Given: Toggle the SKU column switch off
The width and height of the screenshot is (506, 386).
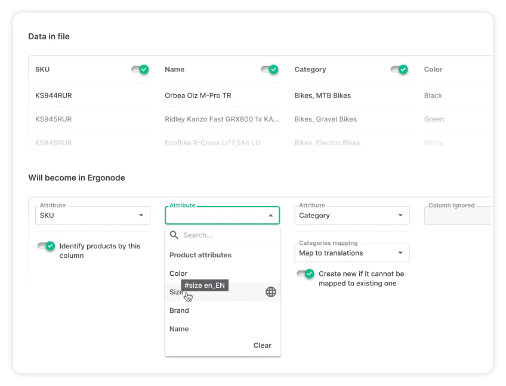Looking at the screenshot, I should (x=140, y=70).
